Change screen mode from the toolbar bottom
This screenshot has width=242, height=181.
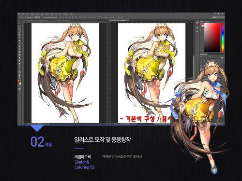[x=19, y=89]
